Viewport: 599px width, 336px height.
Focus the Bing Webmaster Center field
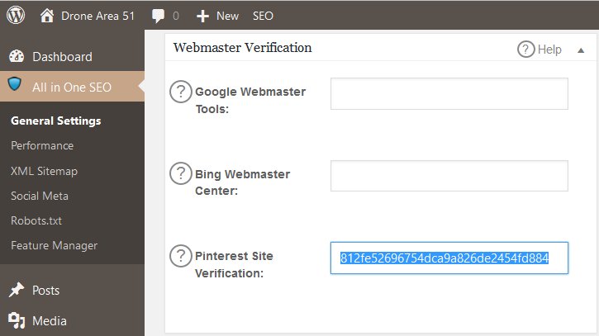coord(449,176)
